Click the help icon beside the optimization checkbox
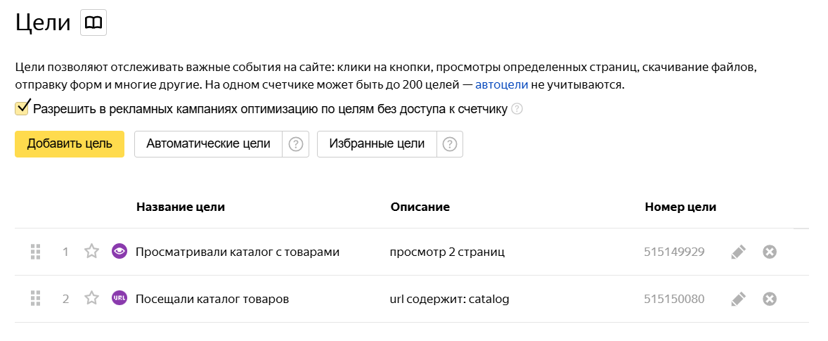Screen dimensions: 828x341 point(517,109)
